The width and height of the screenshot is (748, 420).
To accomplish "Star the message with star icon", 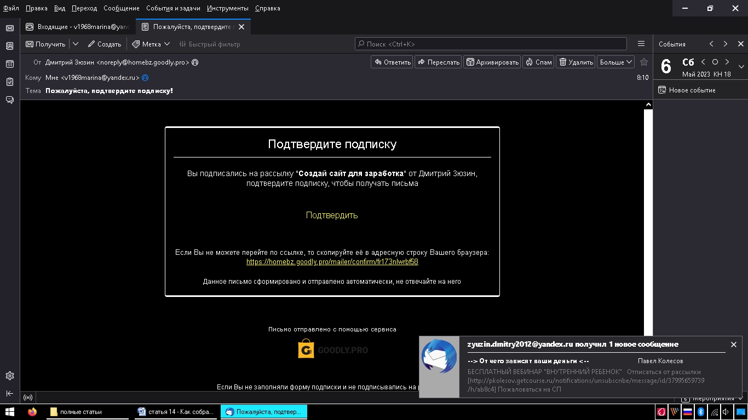I will pos(644,62).
